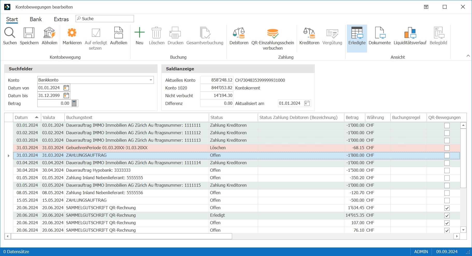The width and height of the screenshot is (472, 256).
Task: Click into the Suche search field
Action: 105,19
